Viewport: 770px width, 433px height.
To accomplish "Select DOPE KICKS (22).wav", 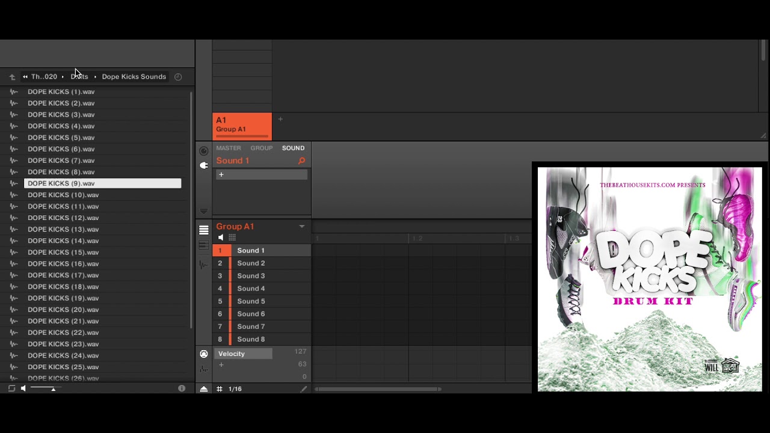I will (63, 333).
